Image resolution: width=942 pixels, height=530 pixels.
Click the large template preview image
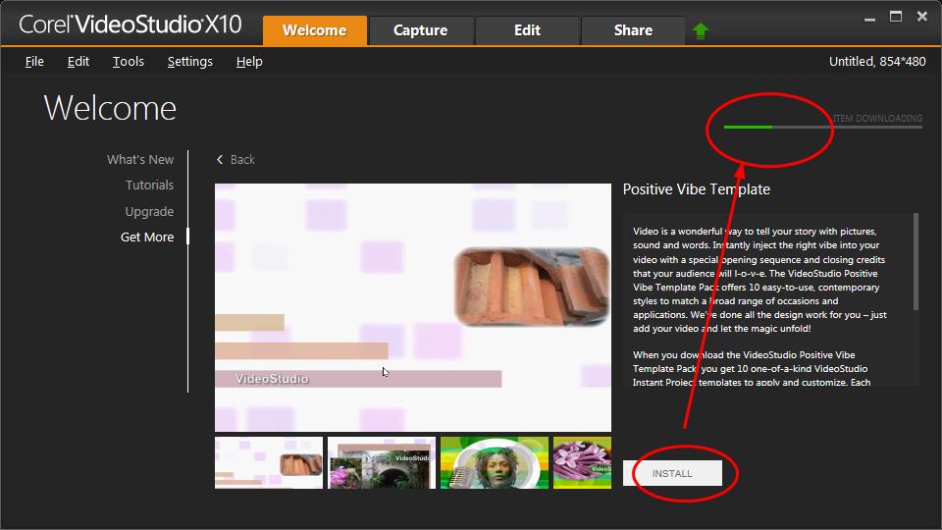tap(413, 307)
